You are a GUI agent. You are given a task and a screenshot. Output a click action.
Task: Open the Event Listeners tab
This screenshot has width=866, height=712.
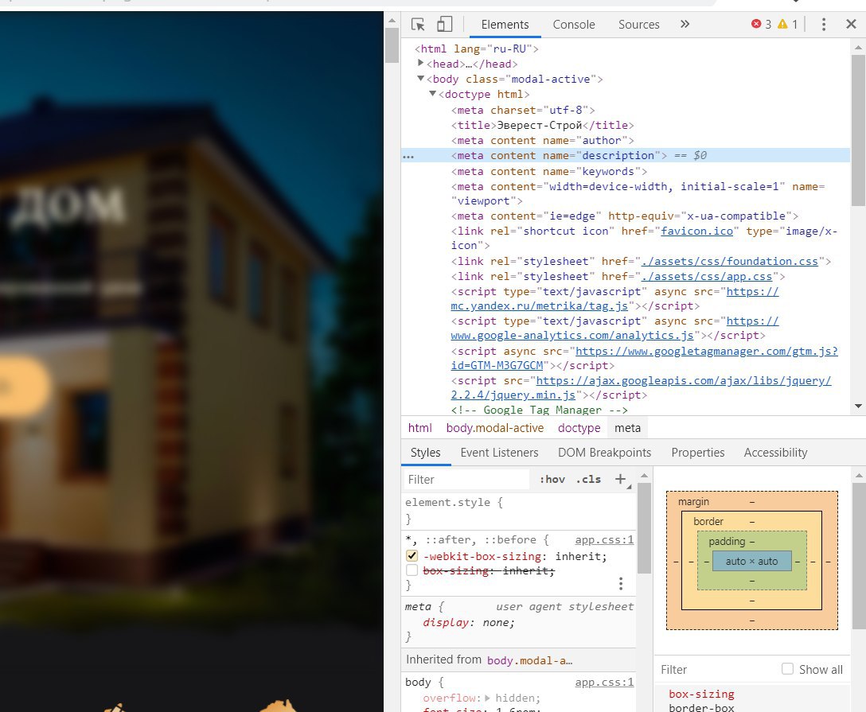click(499, 453)
